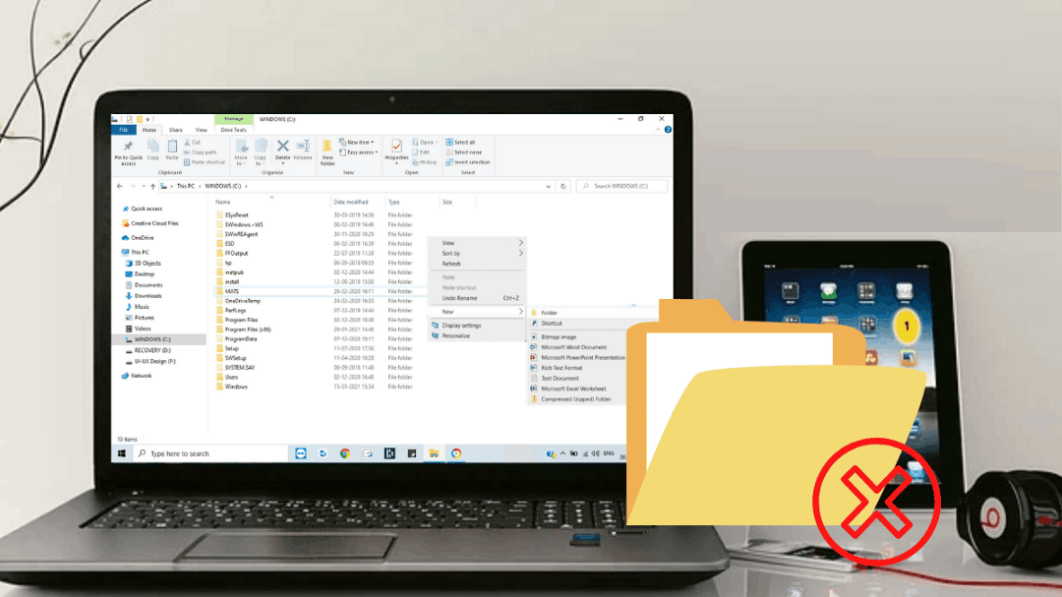Open the address bar history dropdown arrow
The image size is (1062, 597).
(x=548, y=186)
